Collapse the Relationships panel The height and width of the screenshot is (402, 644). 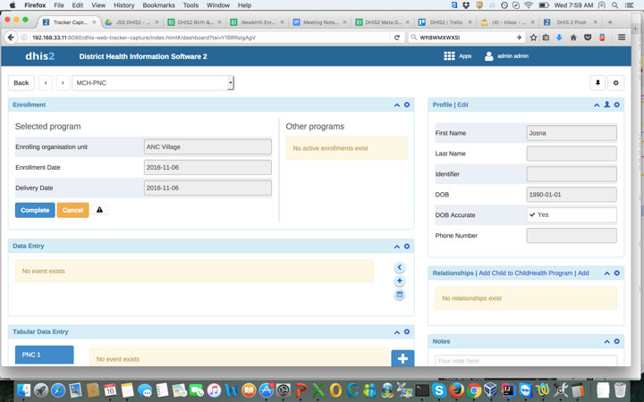click(606, 273)
